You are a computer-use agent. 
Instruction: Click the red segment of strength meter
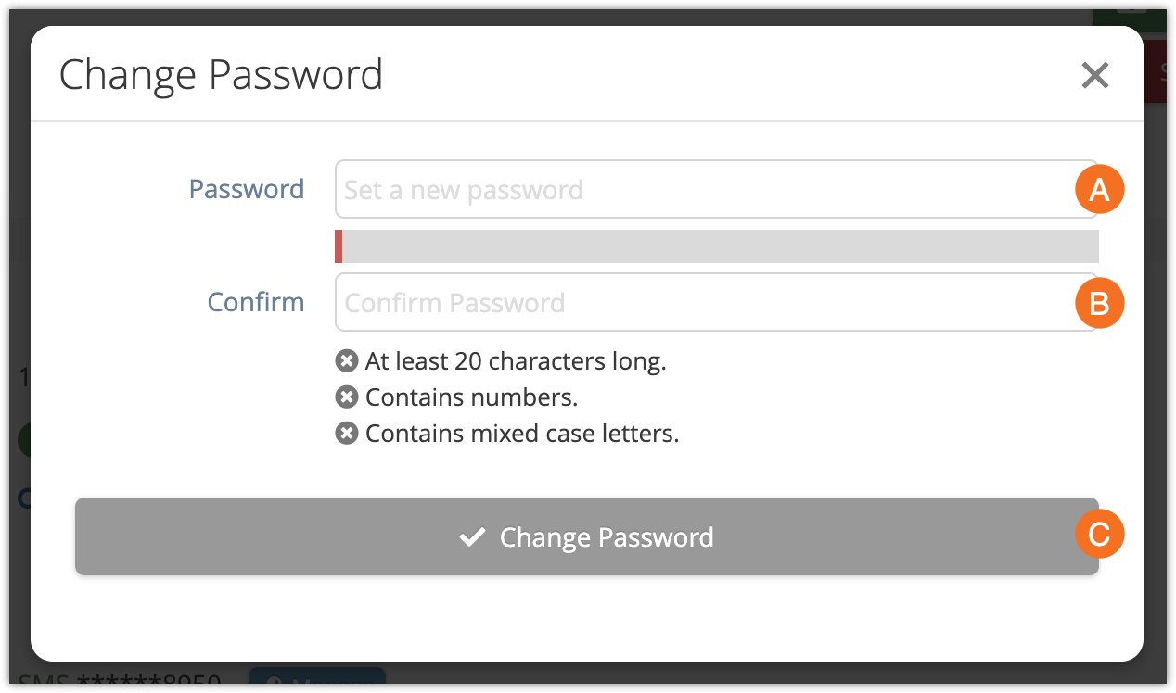click(x=339, y=246)
